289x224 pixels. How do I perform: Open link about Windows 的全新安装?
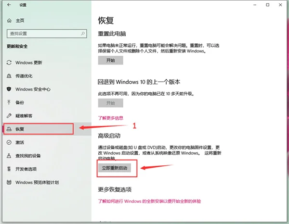point(149,201)
